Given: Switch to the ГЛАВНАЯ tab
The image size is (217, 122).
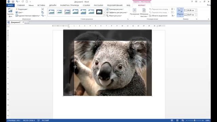Looking at the screenshot, I should [21, 5].
